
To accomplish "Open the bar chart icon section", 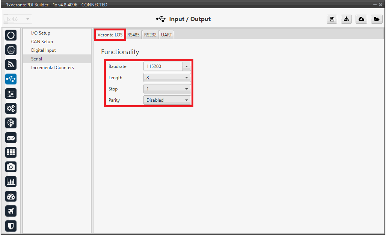I will [x=11, y=182].
